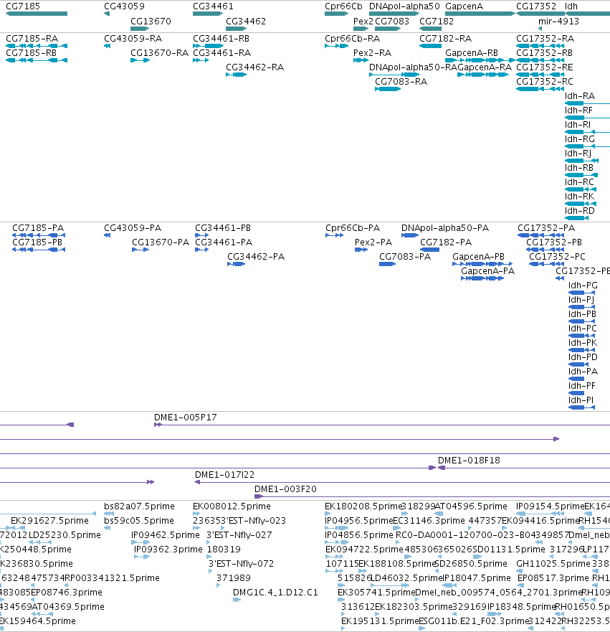Open transcript CG34461-RB

tap(221, 39)
